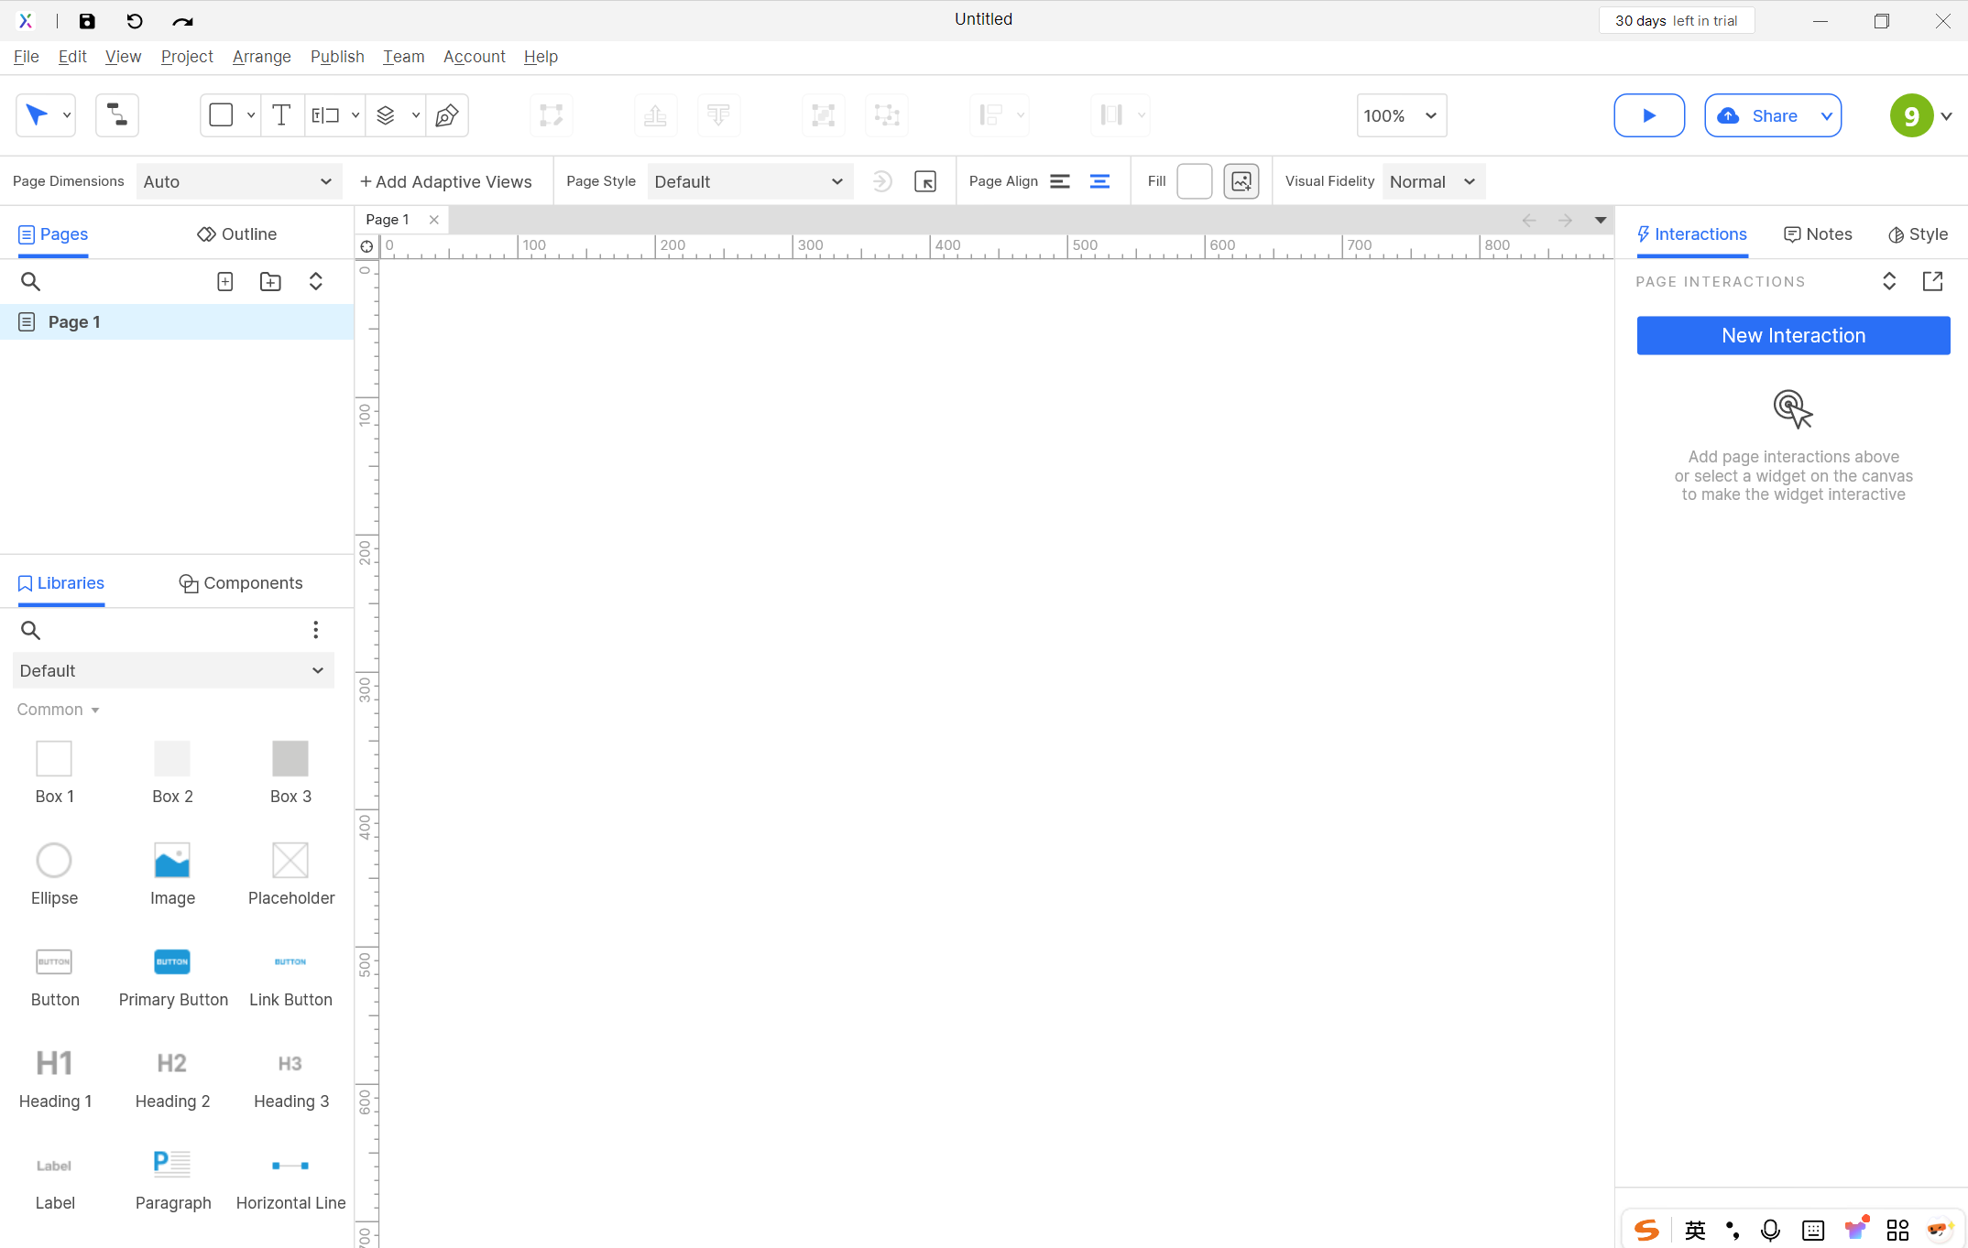This screenshot has height=1248, width=1968.
Task: Open the Arrange menu
Action: [261, 57]
